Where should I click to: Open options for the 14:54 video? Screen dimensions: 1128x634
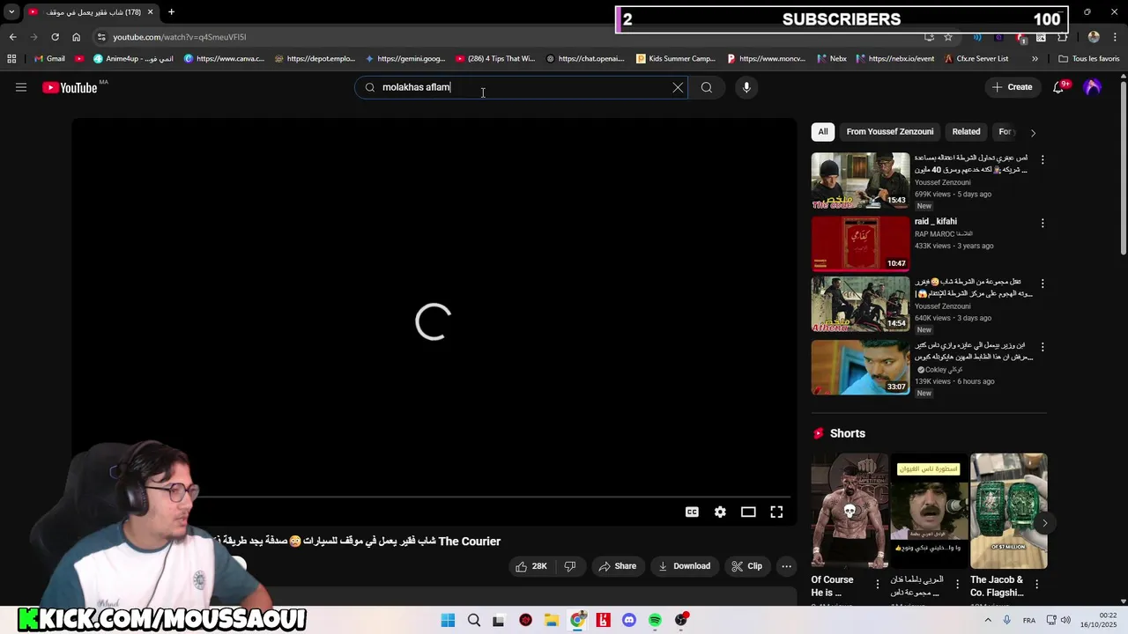pos(1043,284)
